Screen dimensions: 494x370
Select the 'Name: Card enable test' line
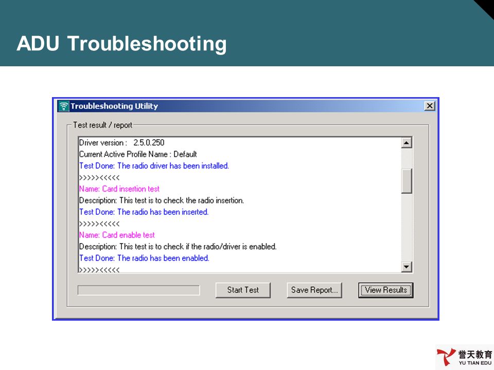pyautogui.click(x=117, y=235)
